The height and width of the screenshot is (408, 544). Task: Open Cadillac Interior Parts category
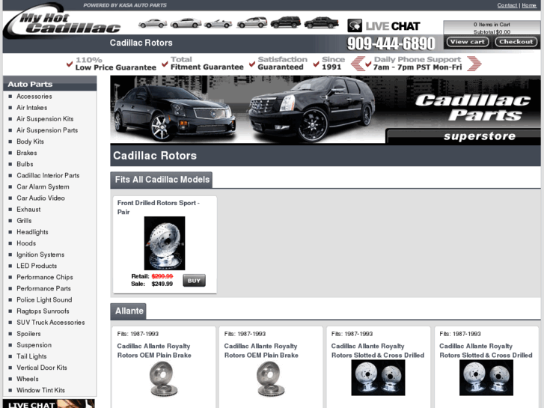pyautogui.click(x=48, y=176)
